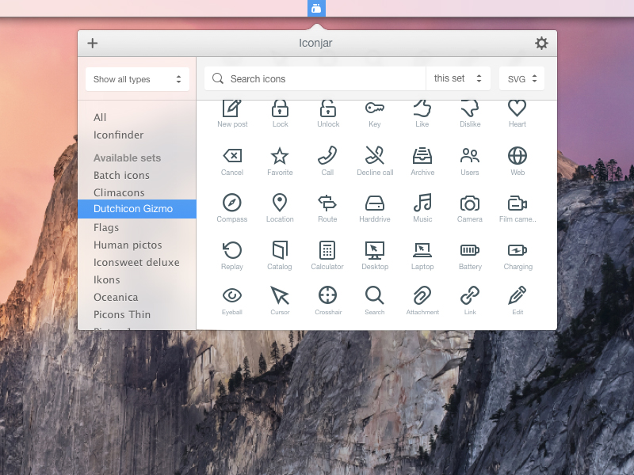
Task: Open Iconfinder in the sidebar
Action: [118, 135]
